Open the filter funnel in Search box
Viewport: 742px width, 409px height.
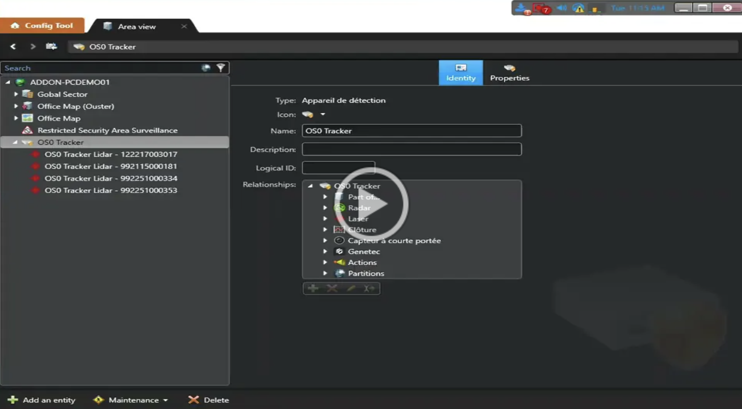point(221,68)
